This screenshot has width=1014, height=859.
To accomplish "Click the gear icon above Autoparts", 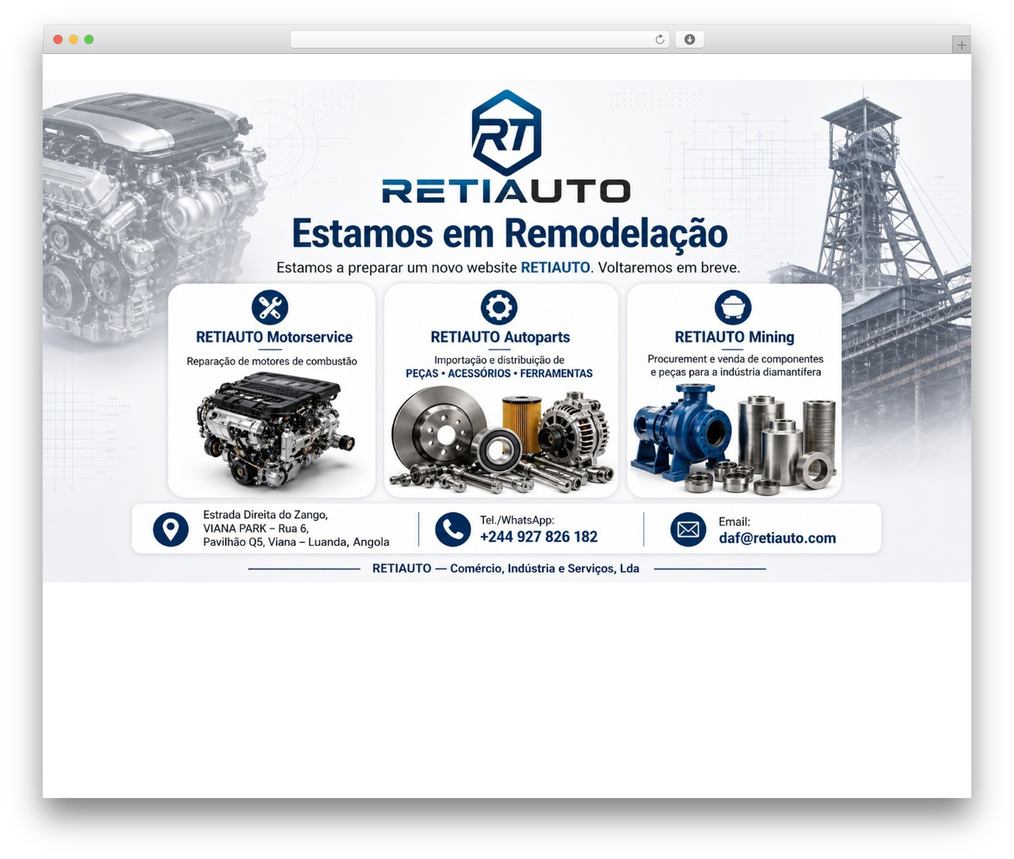I will 499,307.
